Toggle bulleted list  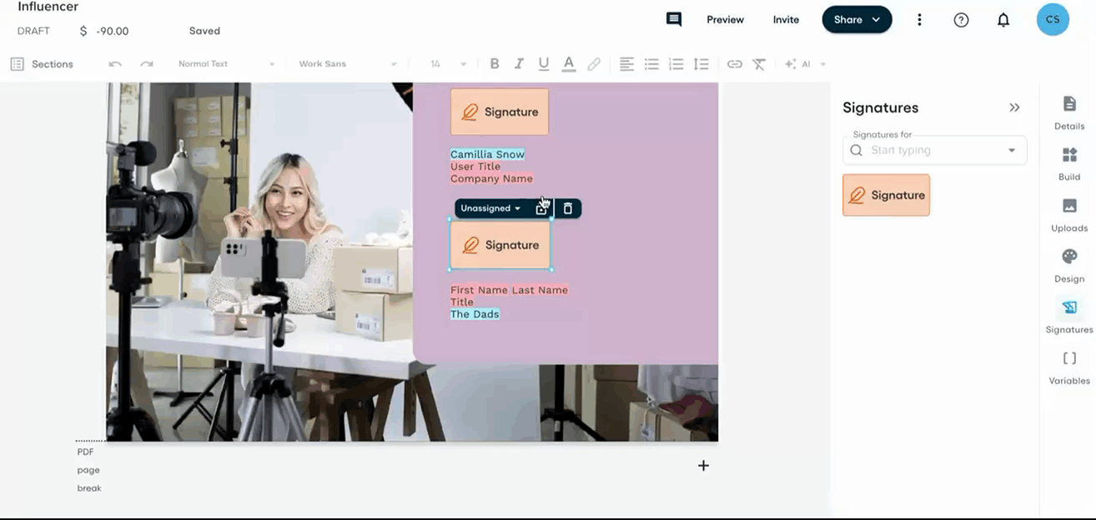pos(651,64)
